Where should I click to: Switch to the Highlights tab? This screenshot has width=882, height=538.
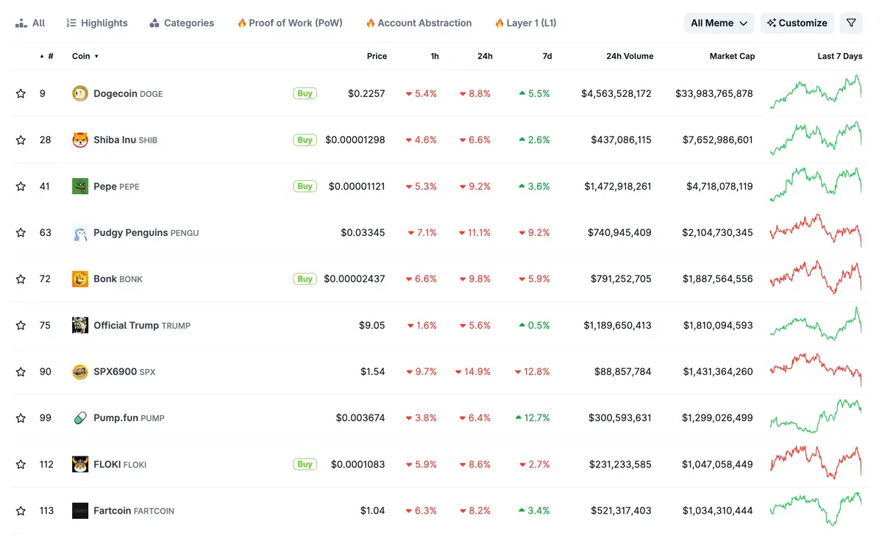point(97,23)
